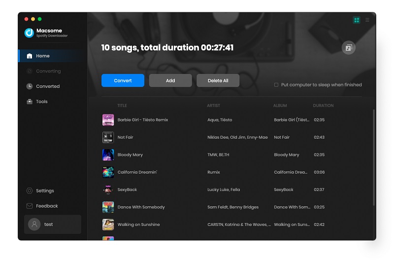
Task: Select the song title Walking on Sunshine
Action: (139, 225)
